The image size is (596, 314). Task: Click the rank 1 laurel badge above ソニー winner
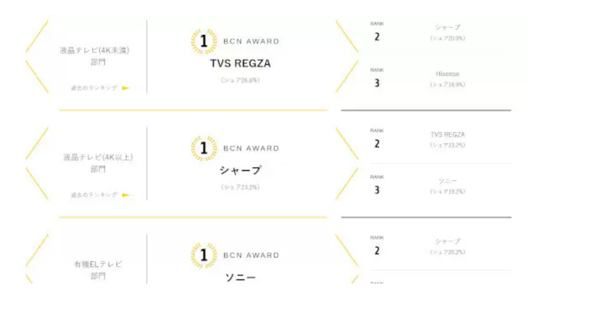pyautogui.click(x=203, y=255)
